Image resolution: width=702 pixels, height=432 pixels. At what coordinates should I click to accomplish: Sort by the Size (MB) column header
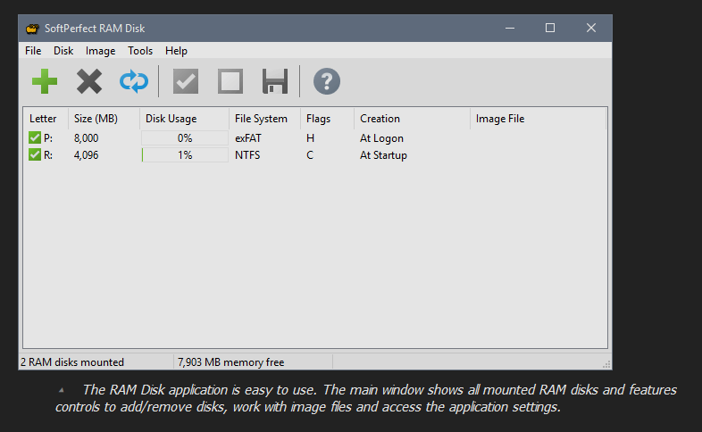[x=104, y=119]
